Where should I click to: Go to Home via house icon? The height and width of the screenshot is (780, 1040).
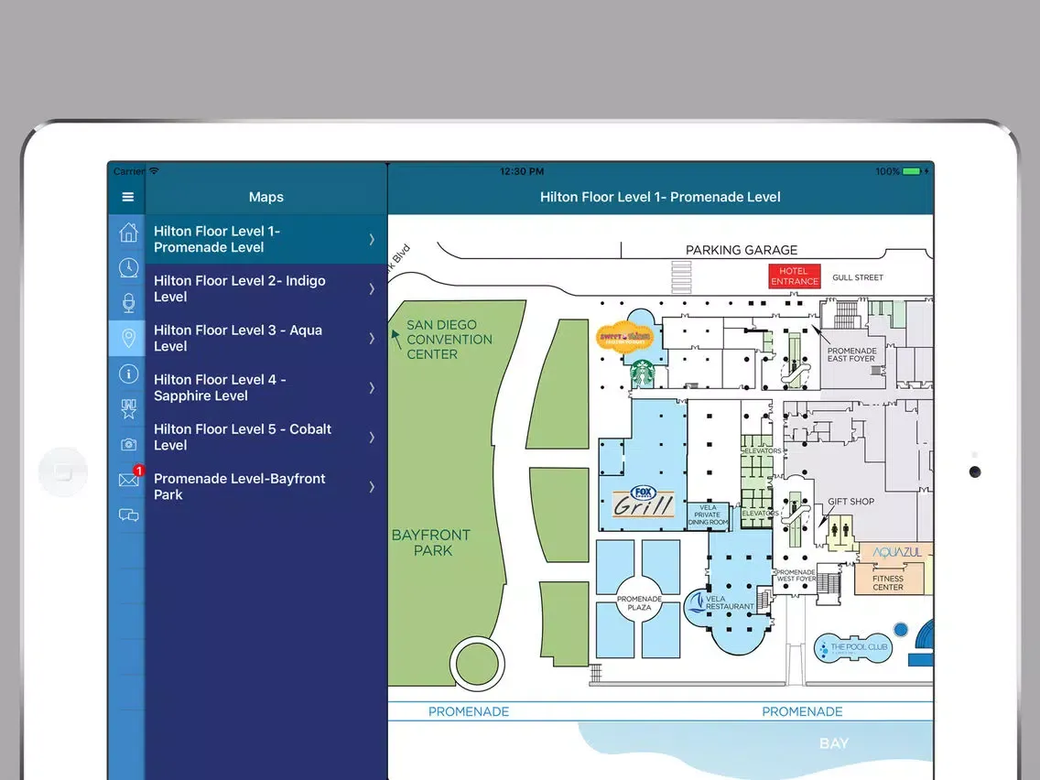pyautogui.click(x=129, y=233)
